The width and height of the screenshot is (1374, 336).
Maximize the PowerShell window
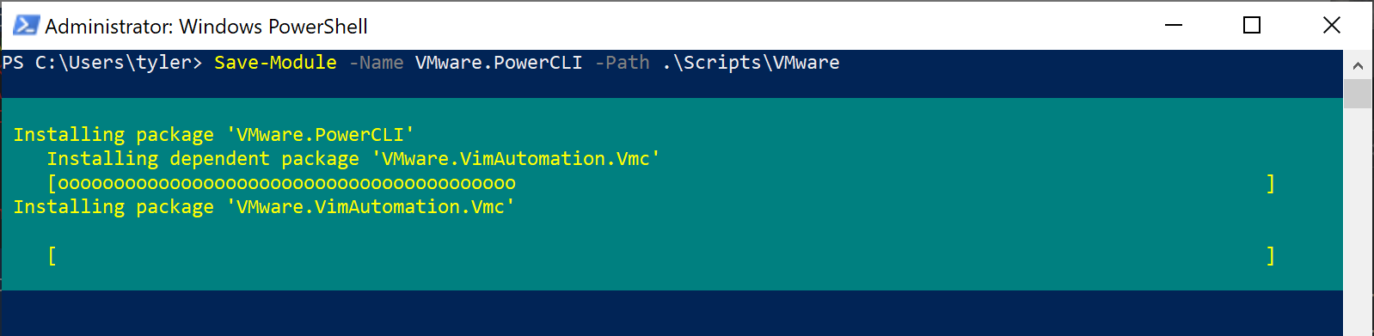(1252, 25)
